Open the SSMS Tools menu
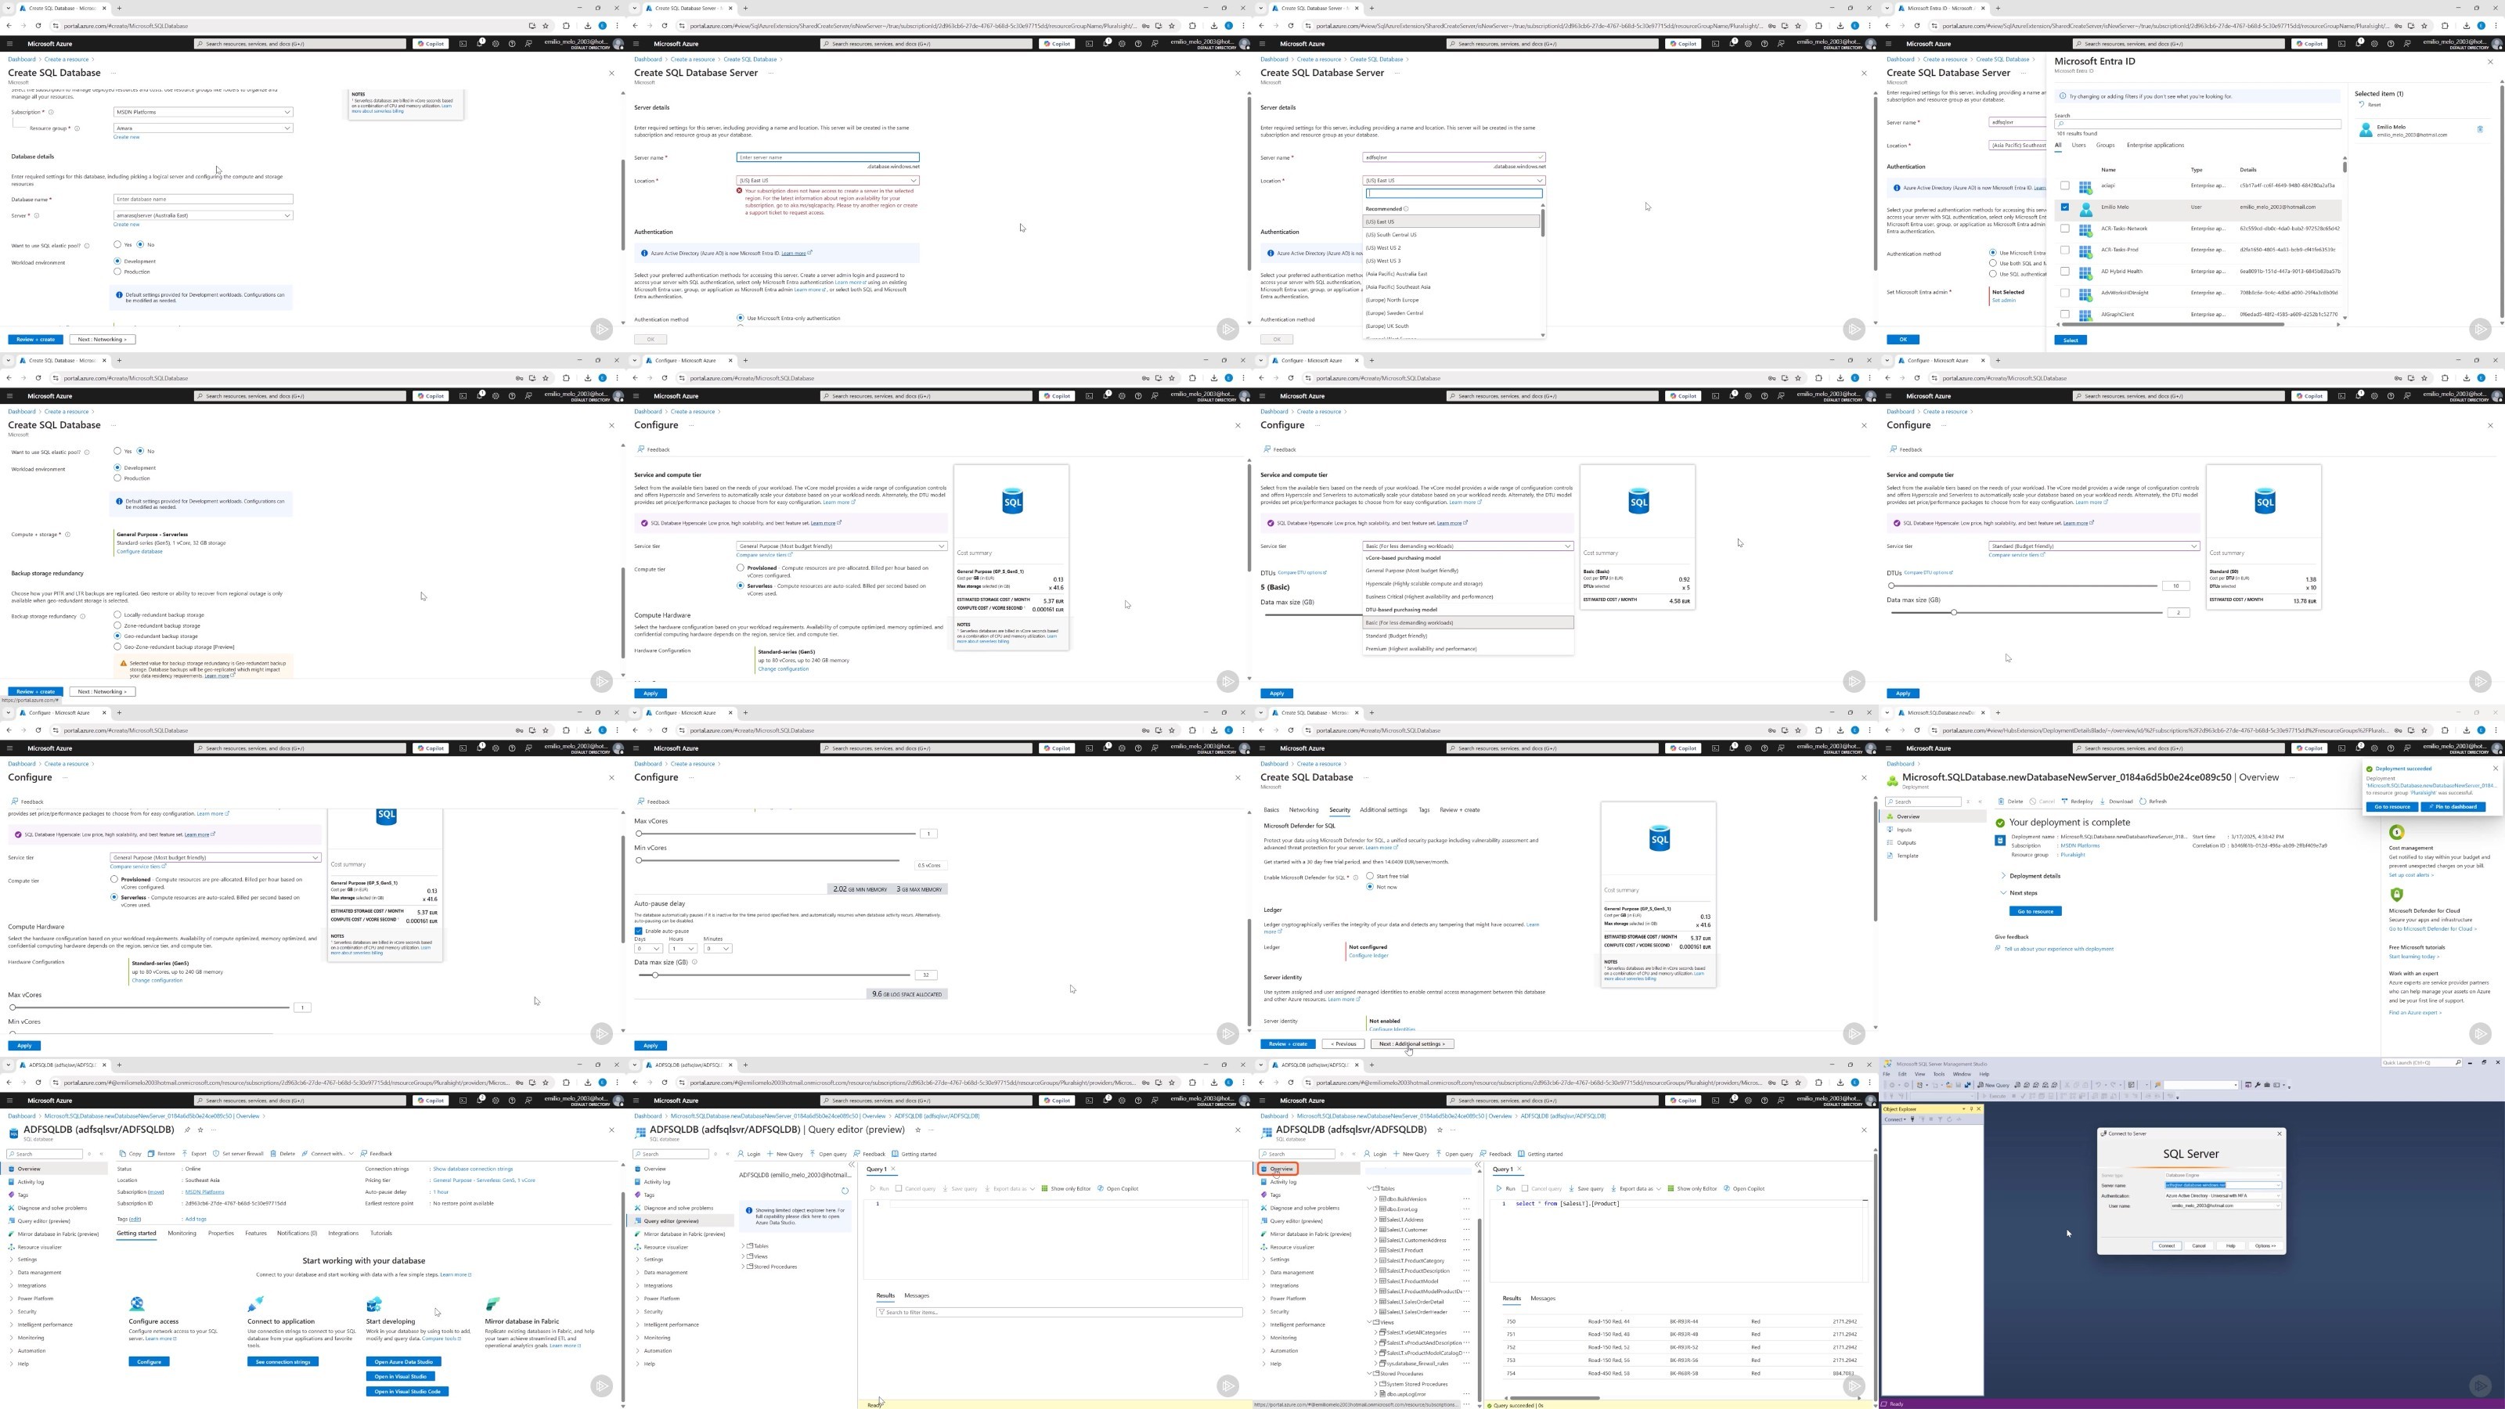The image size is (2505, 1409). [x=1939, y=1075]
